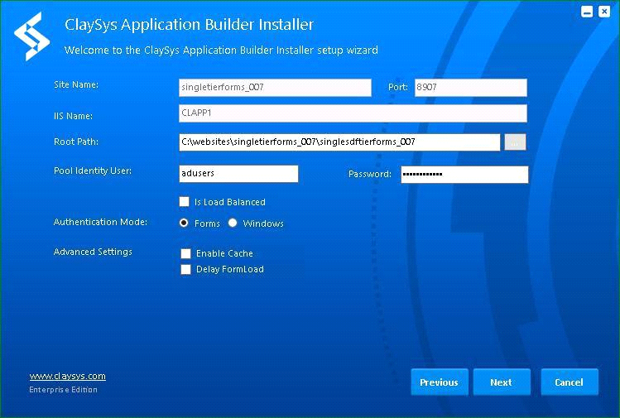Select Windows authentication mode
Screen dimensions: 620x418
[x=233, y=223]
